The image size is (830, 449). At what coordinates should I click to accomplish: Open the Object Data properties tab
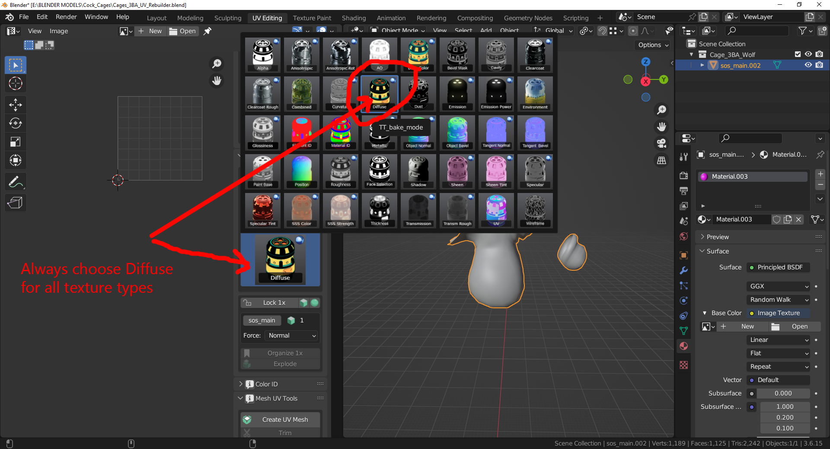683,331
